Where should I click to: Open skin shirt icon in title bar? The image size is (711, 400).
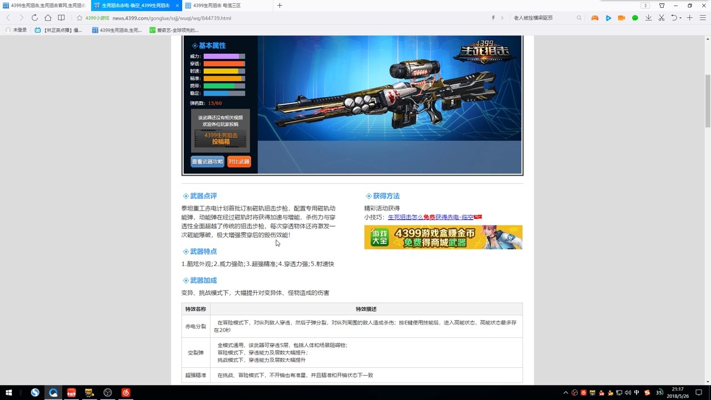tap(662, 6)
